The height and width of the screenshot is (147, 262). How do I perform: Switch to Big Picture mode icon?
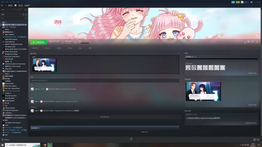tap(252, 2)
